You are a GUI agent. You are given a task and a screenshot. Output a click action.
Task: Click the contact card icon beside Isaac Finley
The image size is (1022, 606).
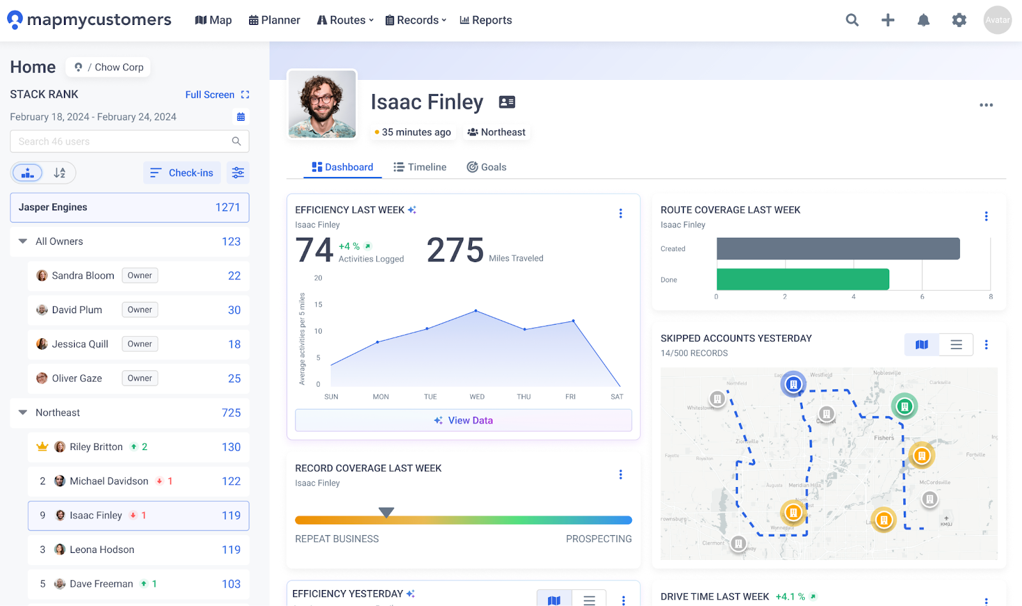click(x=507, y=102)
